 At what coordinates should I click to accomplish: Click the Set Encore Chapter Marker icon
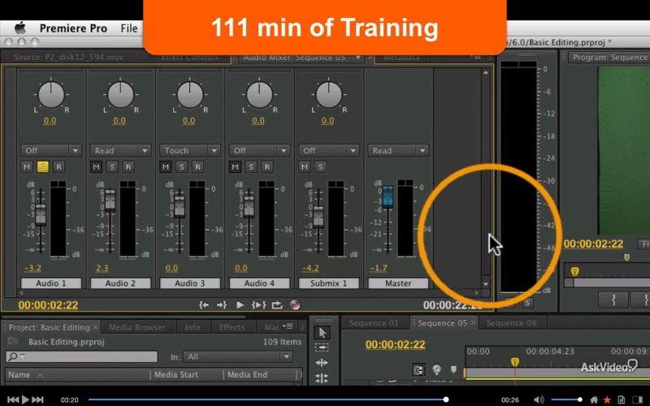[436, 369]
